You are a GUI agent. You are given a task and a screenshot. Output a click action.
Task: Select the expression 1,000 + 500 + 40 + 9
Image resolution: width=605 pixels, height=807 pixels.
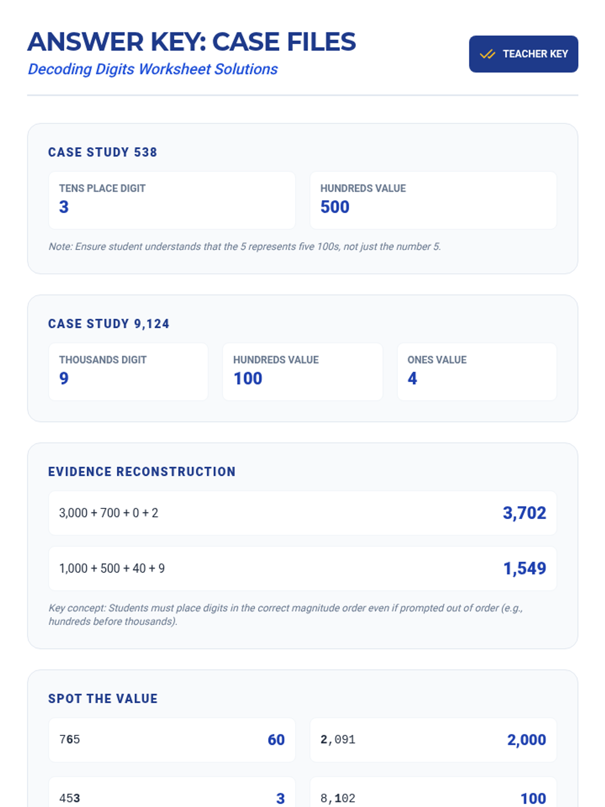pyautogui.click(x=112, y=568)
